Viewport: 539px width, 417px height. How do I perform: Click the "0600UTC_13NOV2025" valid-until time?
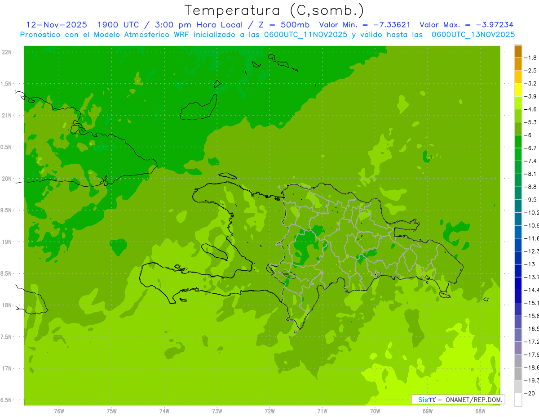473,34
